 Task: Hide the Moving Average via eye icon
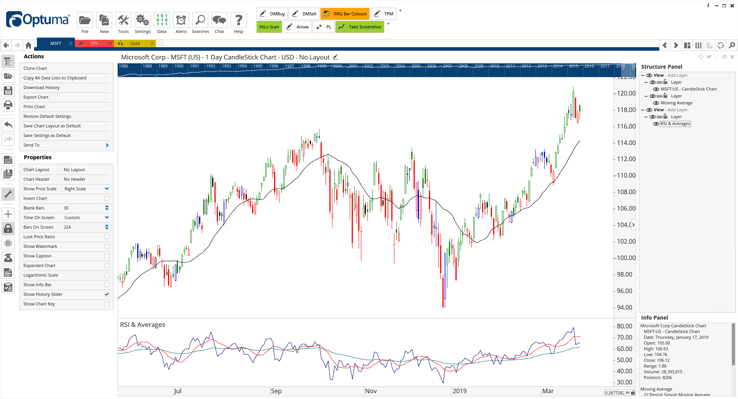pyautogui.click(x=656, y=103)
